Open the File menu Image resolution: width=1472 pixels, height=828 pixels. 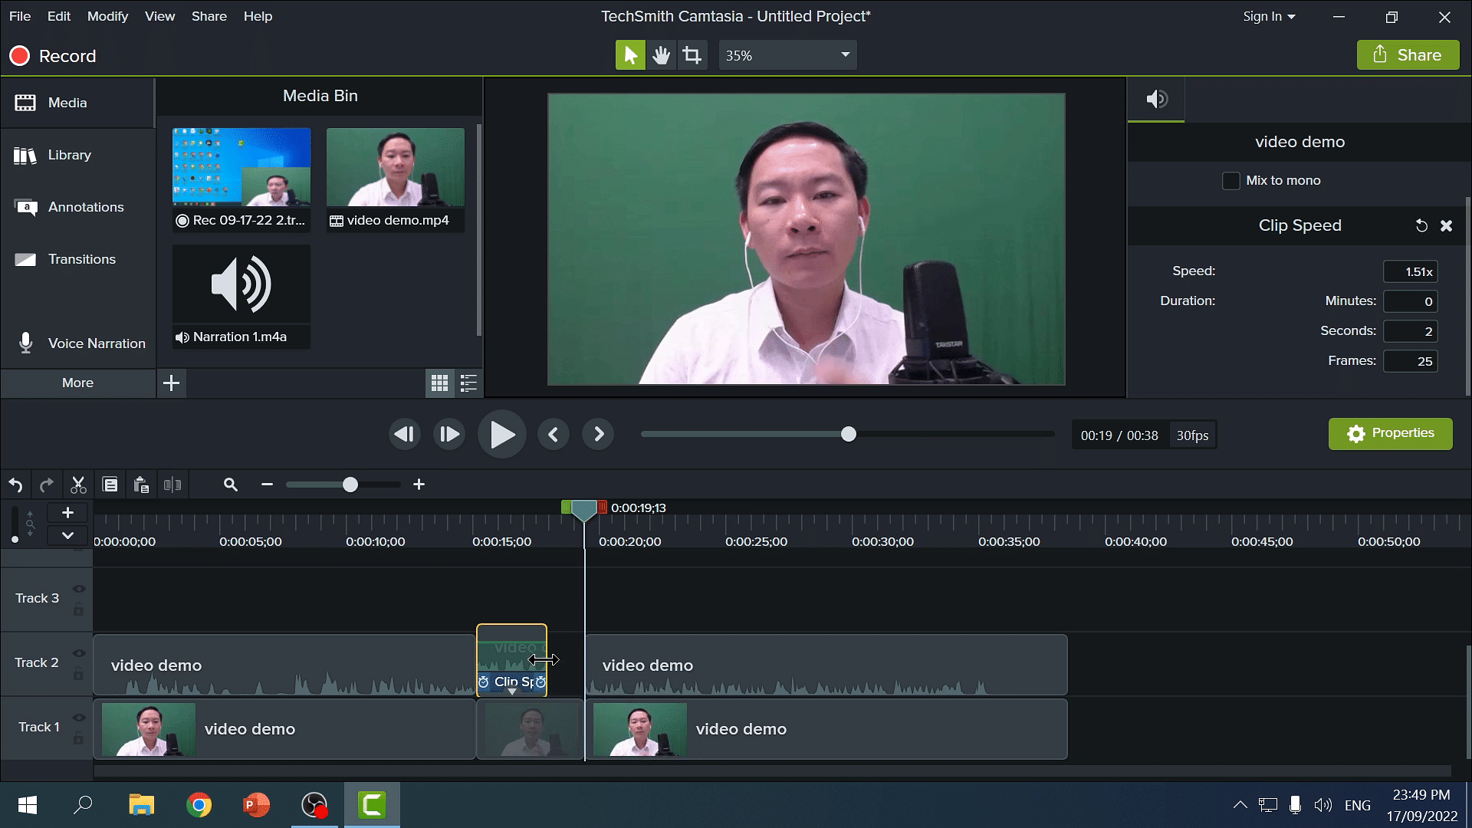pyautogui.click(x=20, y=16)
